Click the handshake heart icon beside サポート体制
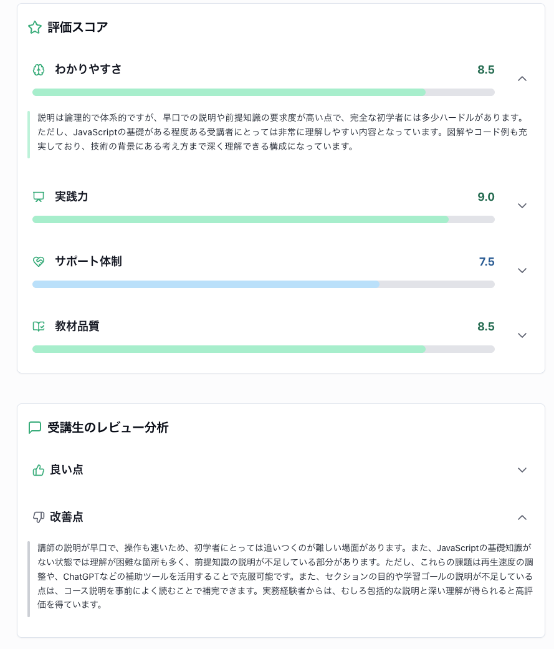 39,262
